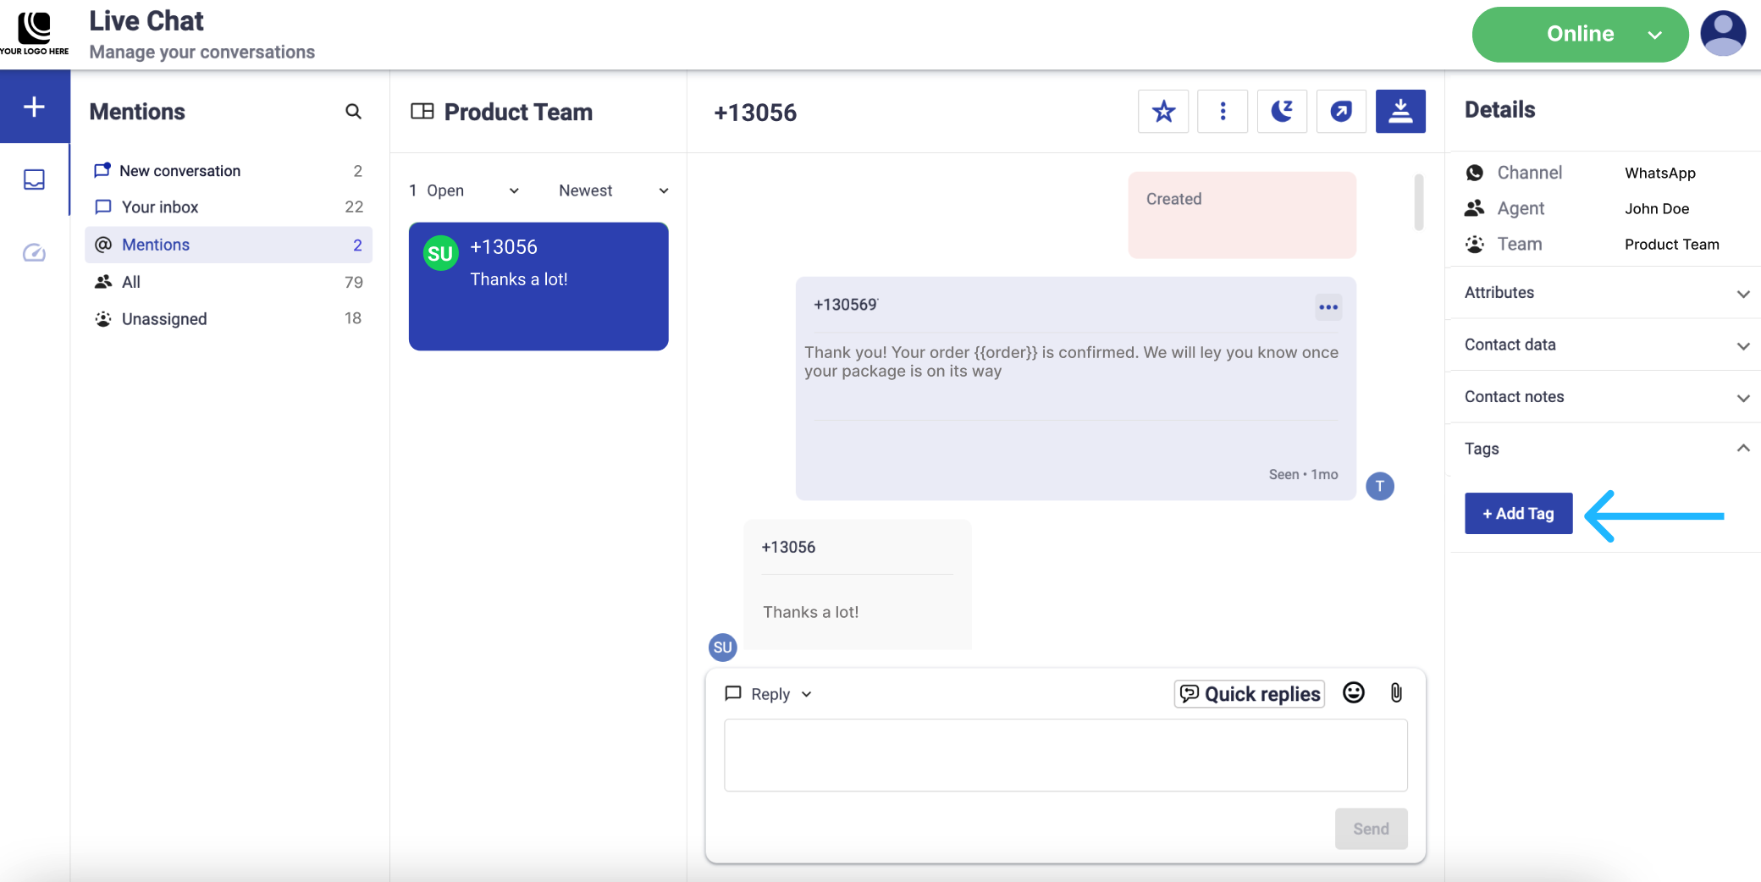Expand the Contact notes section
This screenshot has width=1761, height=882.
tap(1606, 397)
